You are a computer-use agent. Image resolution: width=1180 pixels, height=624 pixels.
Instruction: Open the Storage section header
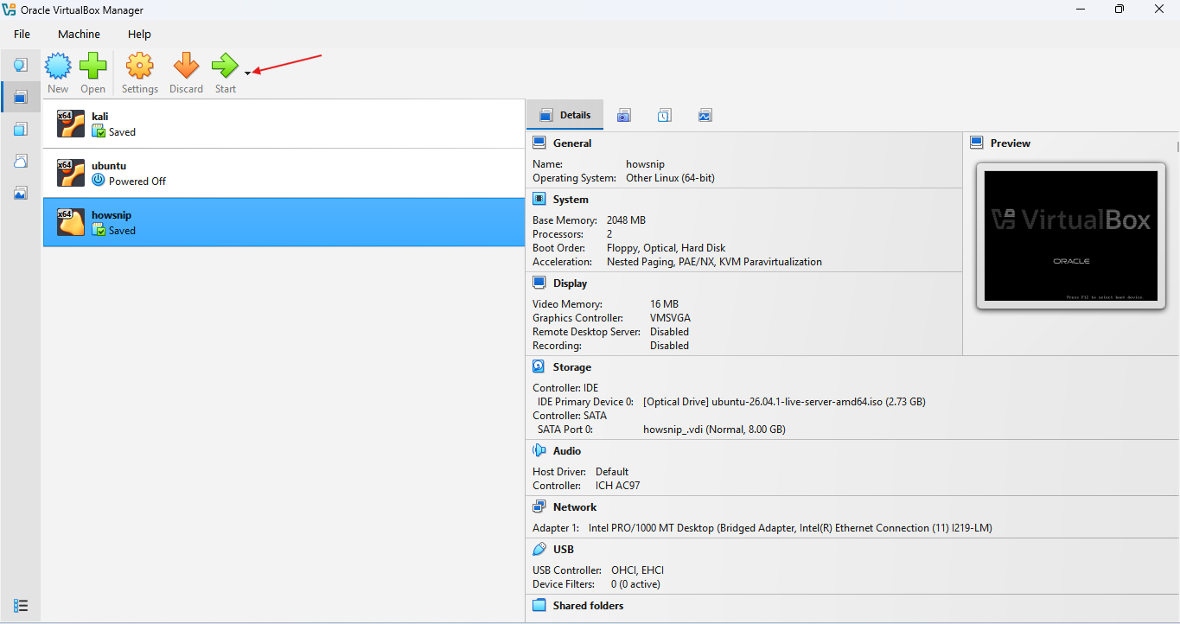tap(572, 367)
